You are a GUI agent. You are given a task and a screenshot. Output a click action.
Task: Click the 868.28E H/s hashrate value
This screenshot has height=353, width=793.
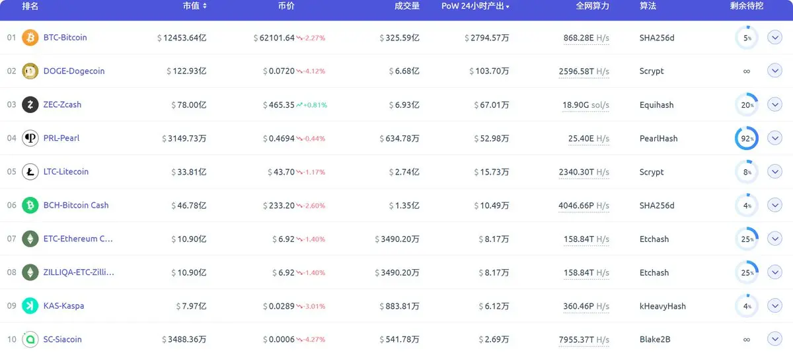tap(586, 38)
